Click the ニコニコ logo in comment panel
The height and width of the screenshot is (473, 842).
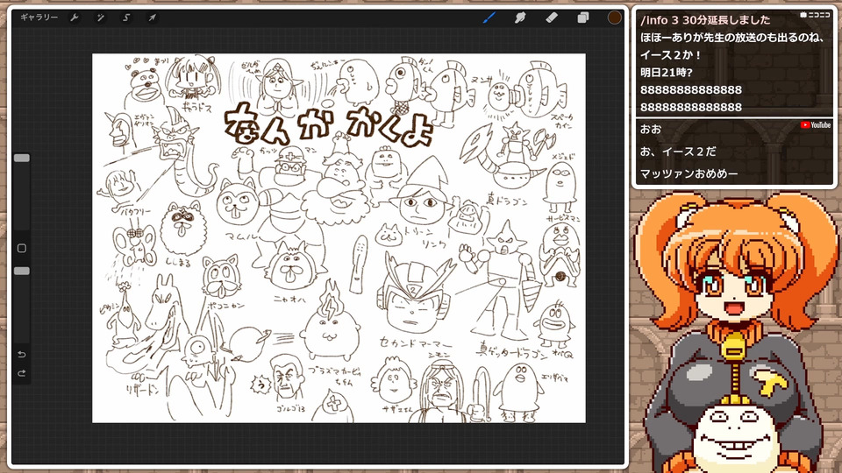tap(815, 15)
